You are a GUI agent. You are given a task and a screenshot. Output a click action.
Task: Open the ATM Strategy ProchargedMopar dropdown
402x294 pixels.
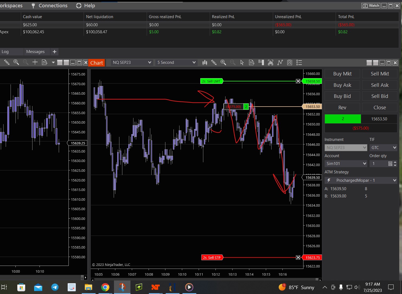click(x=361, y=180)
